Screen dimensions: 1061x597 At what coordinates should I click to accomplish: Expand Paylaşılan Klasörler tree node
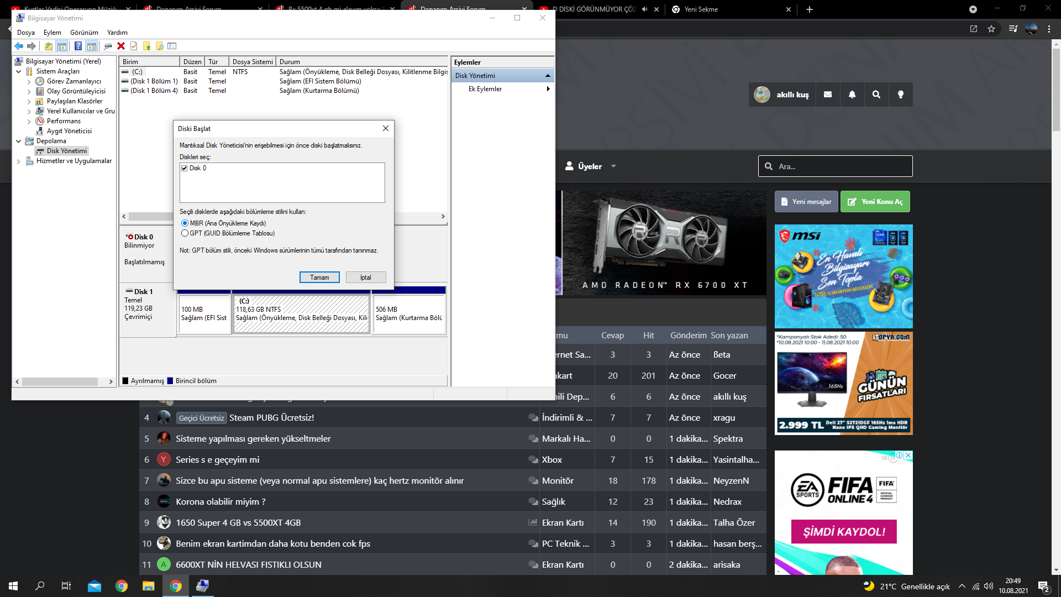pyautogui.click(x=29, y=101)
